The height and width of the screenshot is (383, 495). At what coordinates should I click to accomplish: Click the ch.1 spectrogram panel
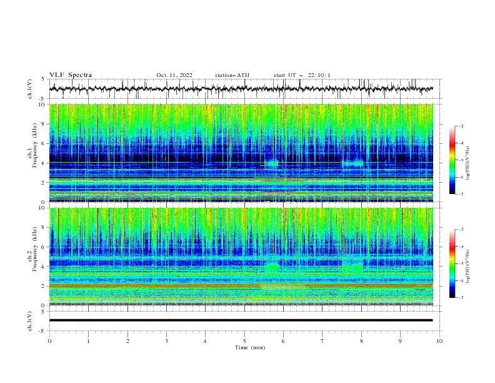tap(241, 153)
